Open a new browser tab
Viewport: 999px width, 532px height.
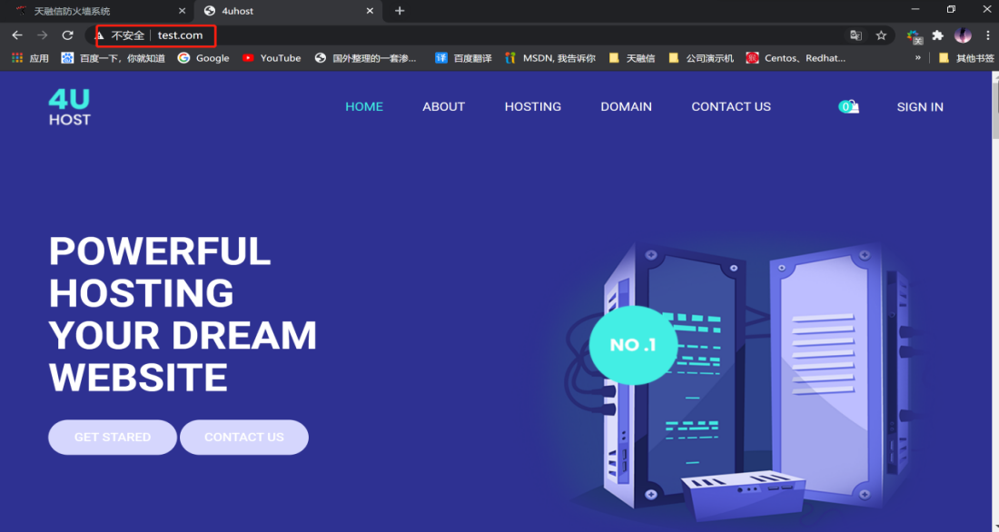(400, 11)
